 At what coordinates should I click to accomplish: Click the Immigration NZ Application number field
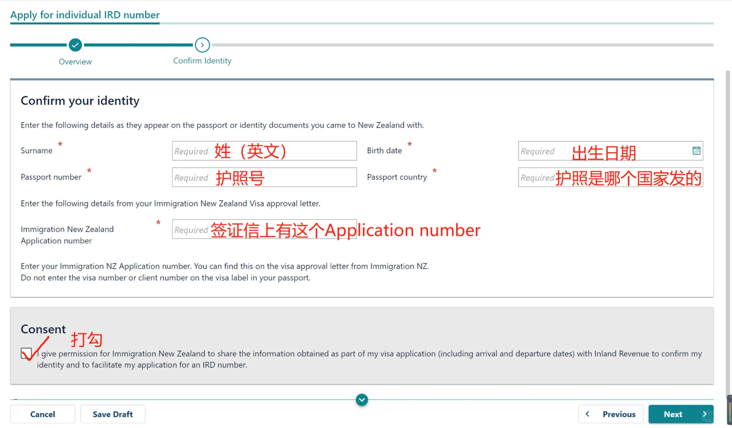tap(264, 229)
